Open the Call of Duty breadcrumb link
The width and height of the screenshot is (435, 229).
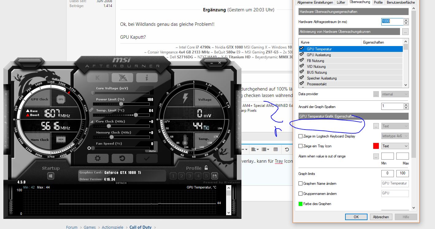141,227
